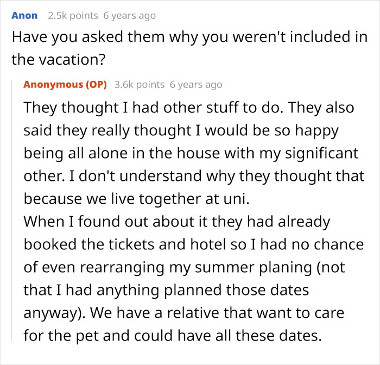The width and height of the screenshot is (380, 365).
Task: Click the 2.5k points score
Action: pyautogui.click(x=73, y=16)
